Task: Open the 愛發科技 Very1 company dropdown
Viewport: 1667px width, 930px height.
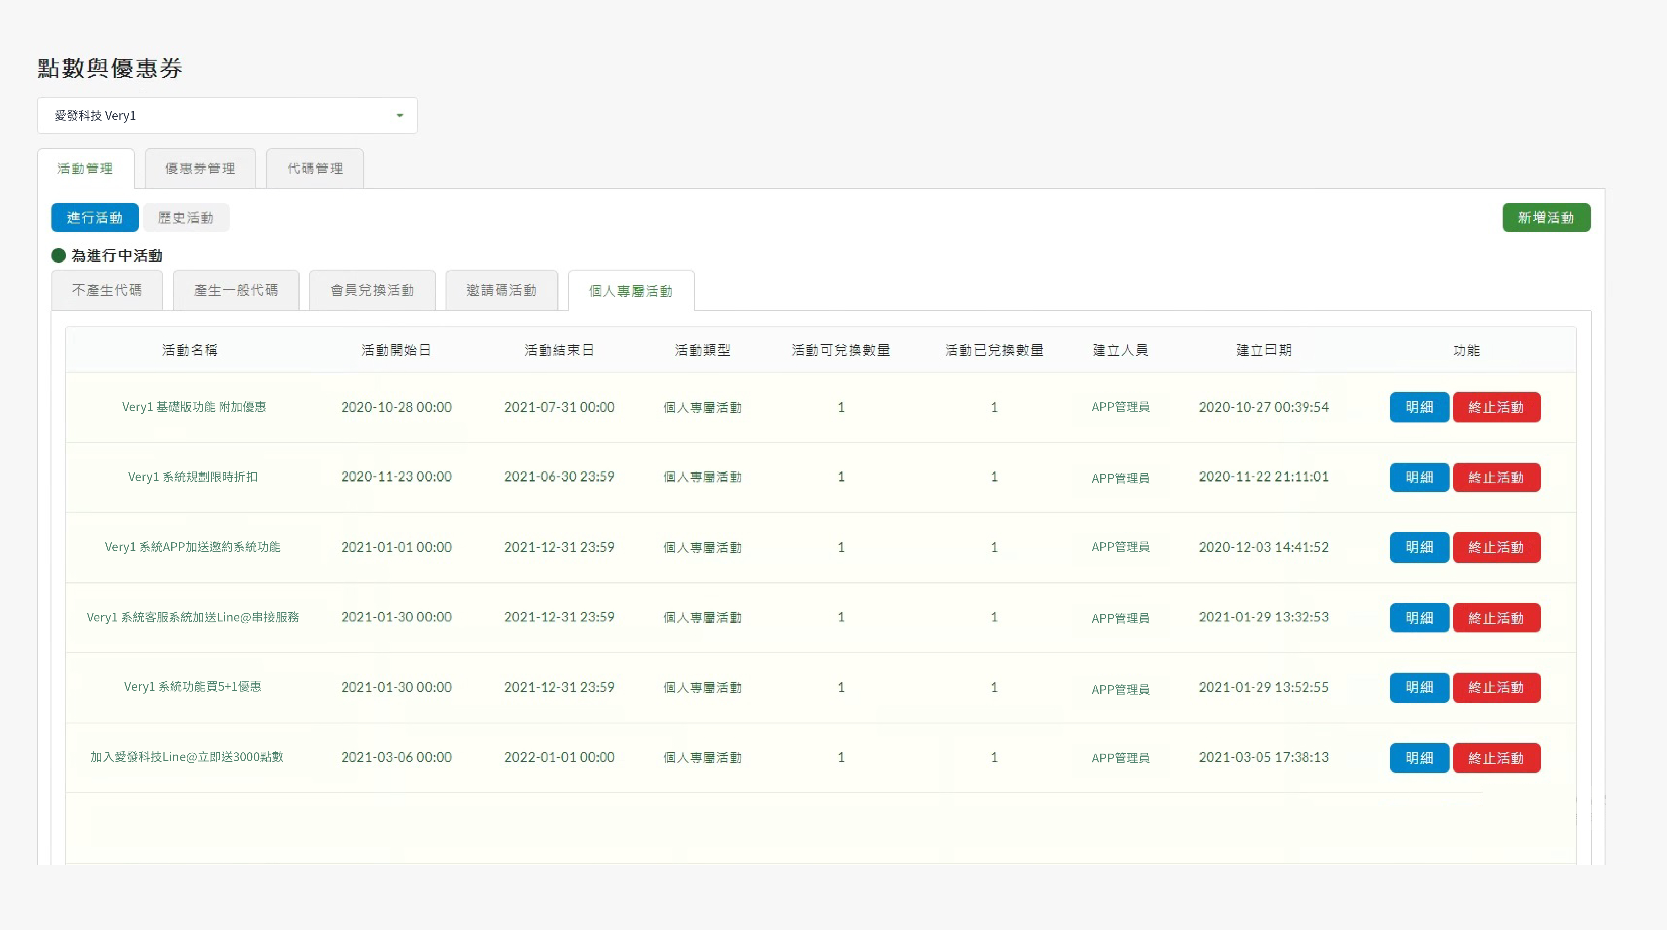Action: [x=227, y=115]
